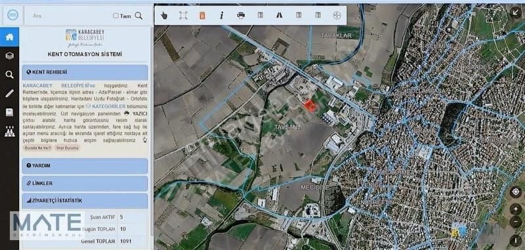Click the Karacabey Belediyesi logo
525x250 pixels.
[x=85, y=37]
